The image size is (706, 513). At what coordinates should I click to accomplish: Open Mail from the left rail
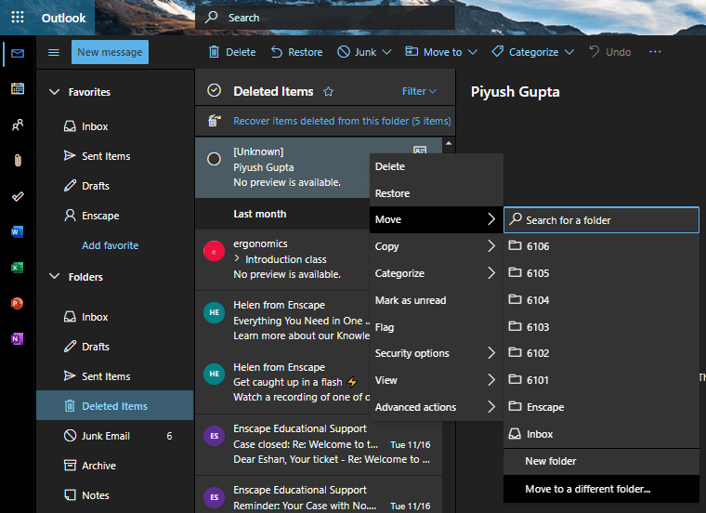pos(18,54)
